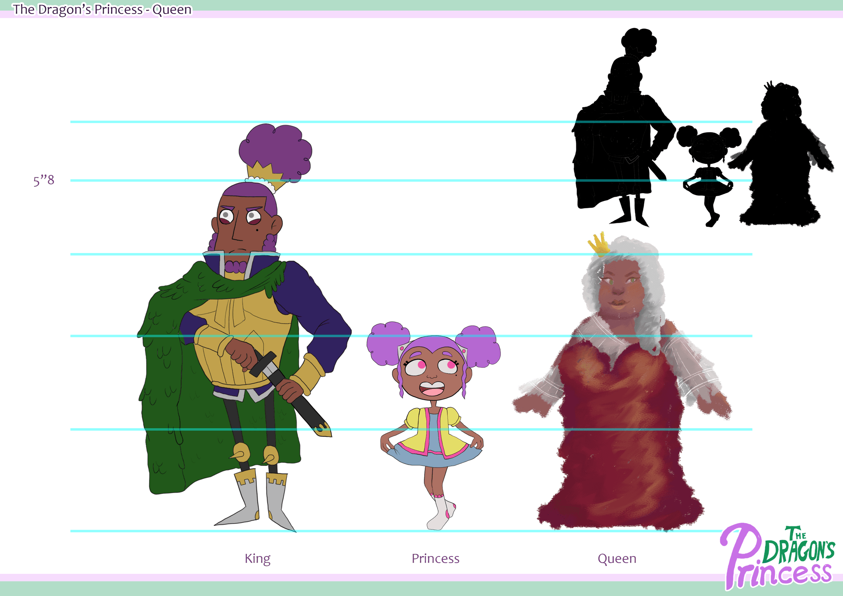843x596 pixels.
Task: Click the 5"8 height marker label
Action: pyautogui.click(x=44, y=180)
